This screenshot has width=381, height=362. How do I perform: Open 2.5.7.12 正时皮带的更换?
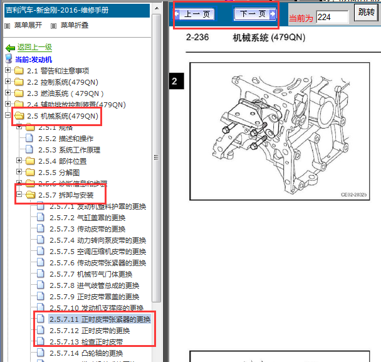point(90,331)
